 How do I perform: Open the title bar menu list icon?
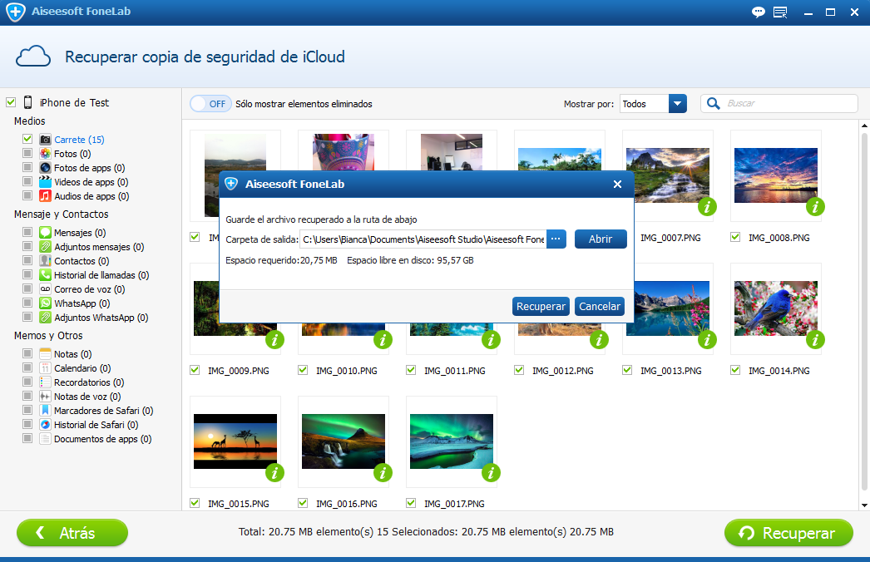click(781, 12)
